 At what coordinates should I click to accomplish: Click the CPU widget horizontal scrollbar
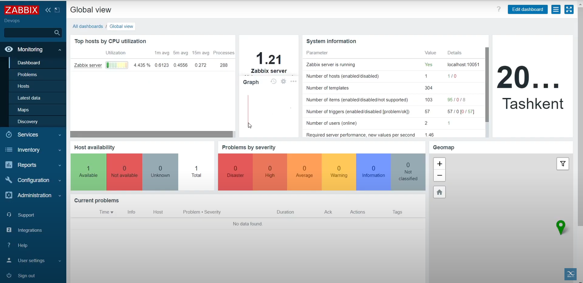[x=151, y=134]
